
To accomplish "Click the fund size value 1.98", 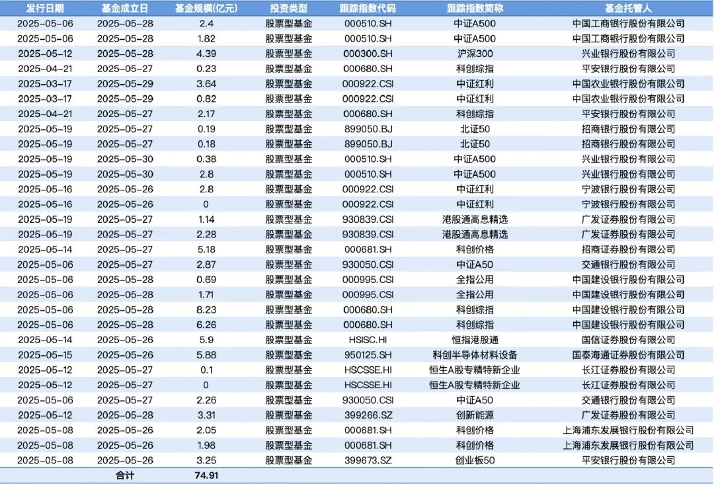I will [206, 445].
